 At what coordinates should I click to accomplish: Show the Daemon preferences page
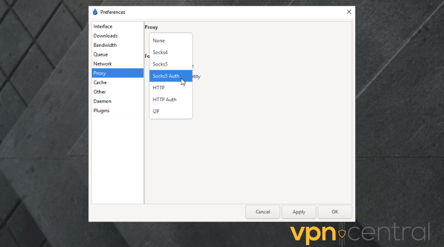102,101
